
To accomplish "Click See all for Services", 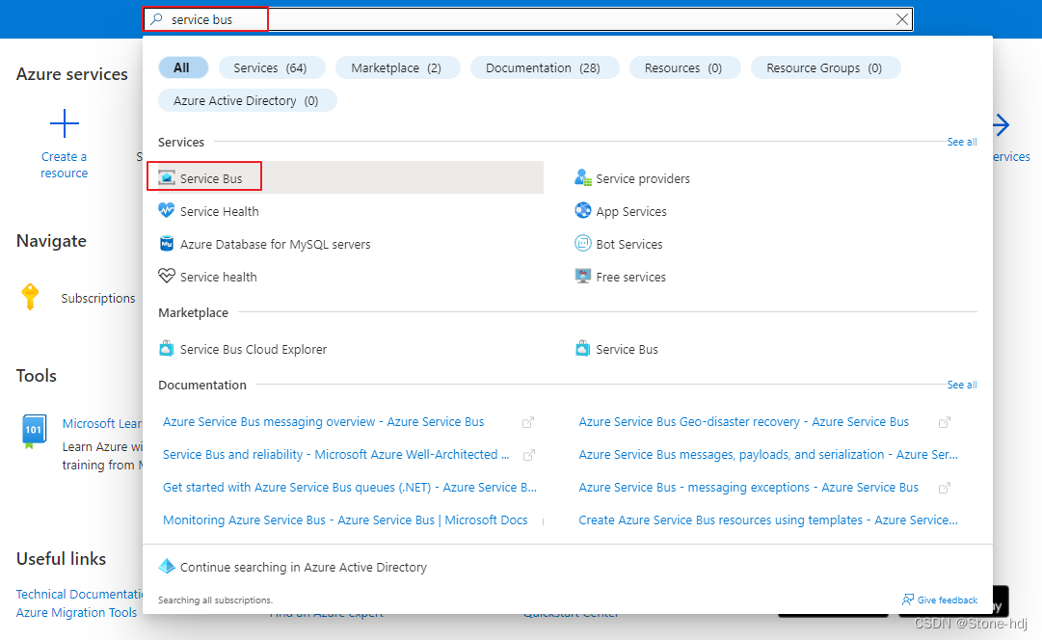I will (962, 142).
